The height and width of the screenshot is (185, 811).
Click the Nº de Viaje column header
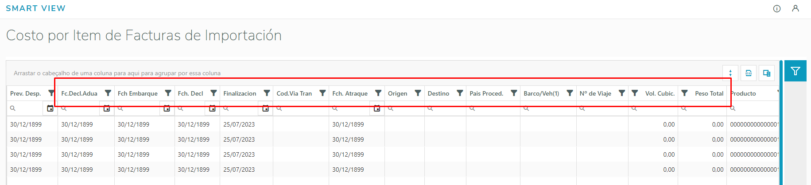click(x=595, y=93)
